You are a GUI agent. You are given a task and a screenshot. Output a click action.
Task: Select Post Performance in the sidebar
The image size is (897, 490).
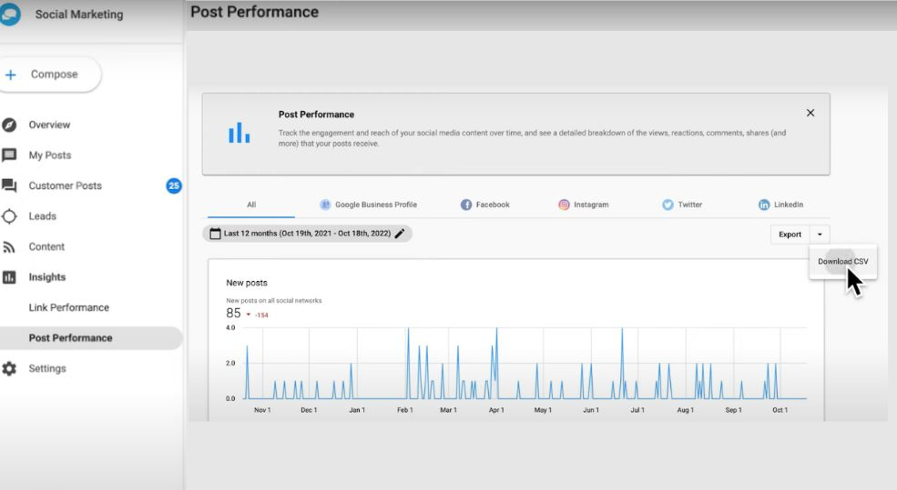click(92, 338)
